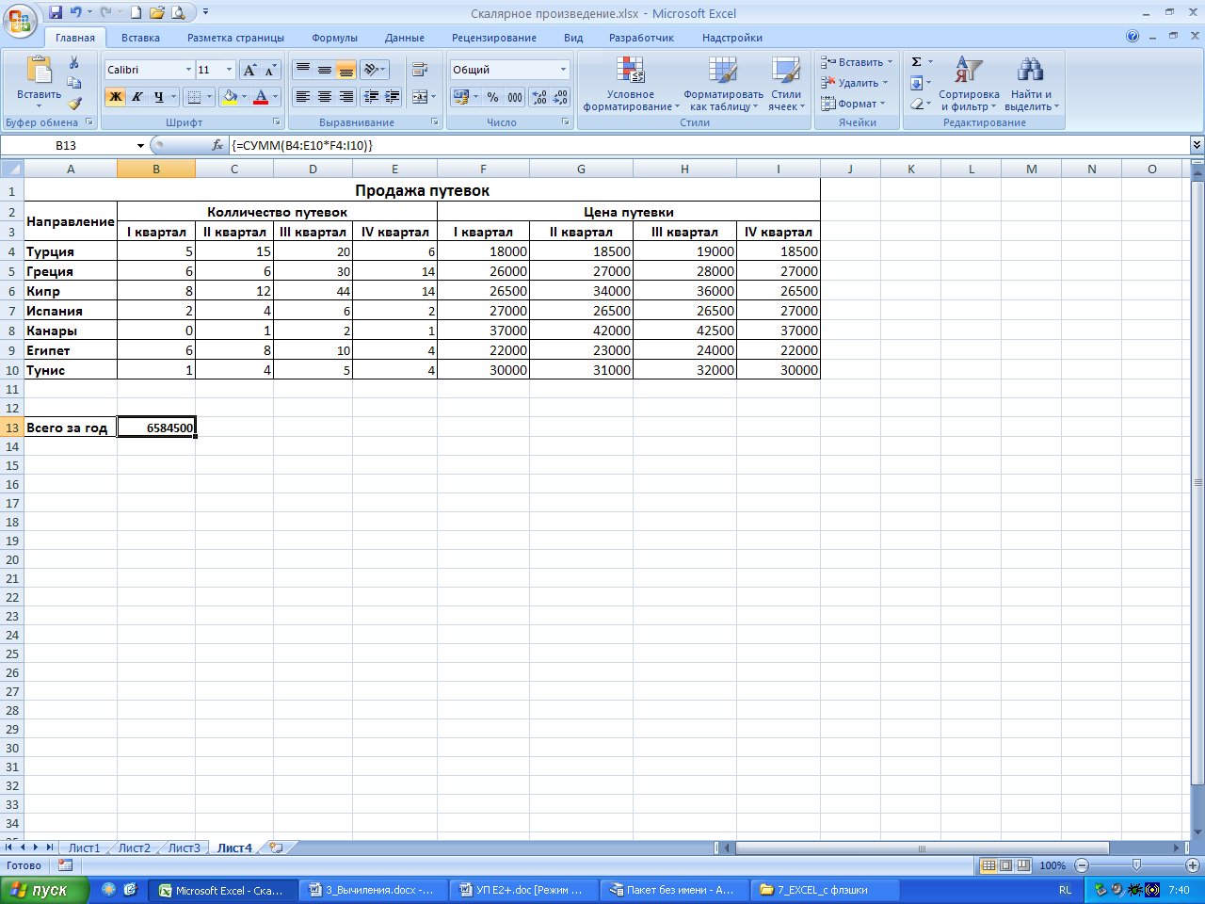Open Найти и выделить menu
Screen dimensions: 1205x904
pos(1031,84)
